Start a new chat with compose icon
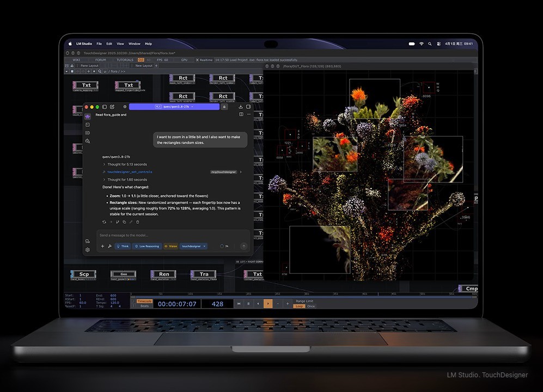This screenshot has height=392, width=543. click(x=112, y=107)
